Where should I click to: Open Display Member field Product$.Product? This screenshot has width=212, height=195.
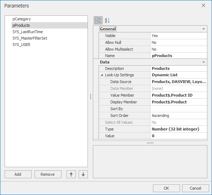(179, 102)
